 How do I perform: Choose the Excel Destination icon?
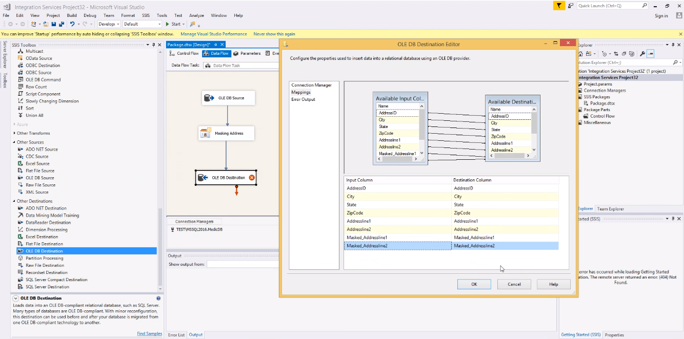[21, 237]
